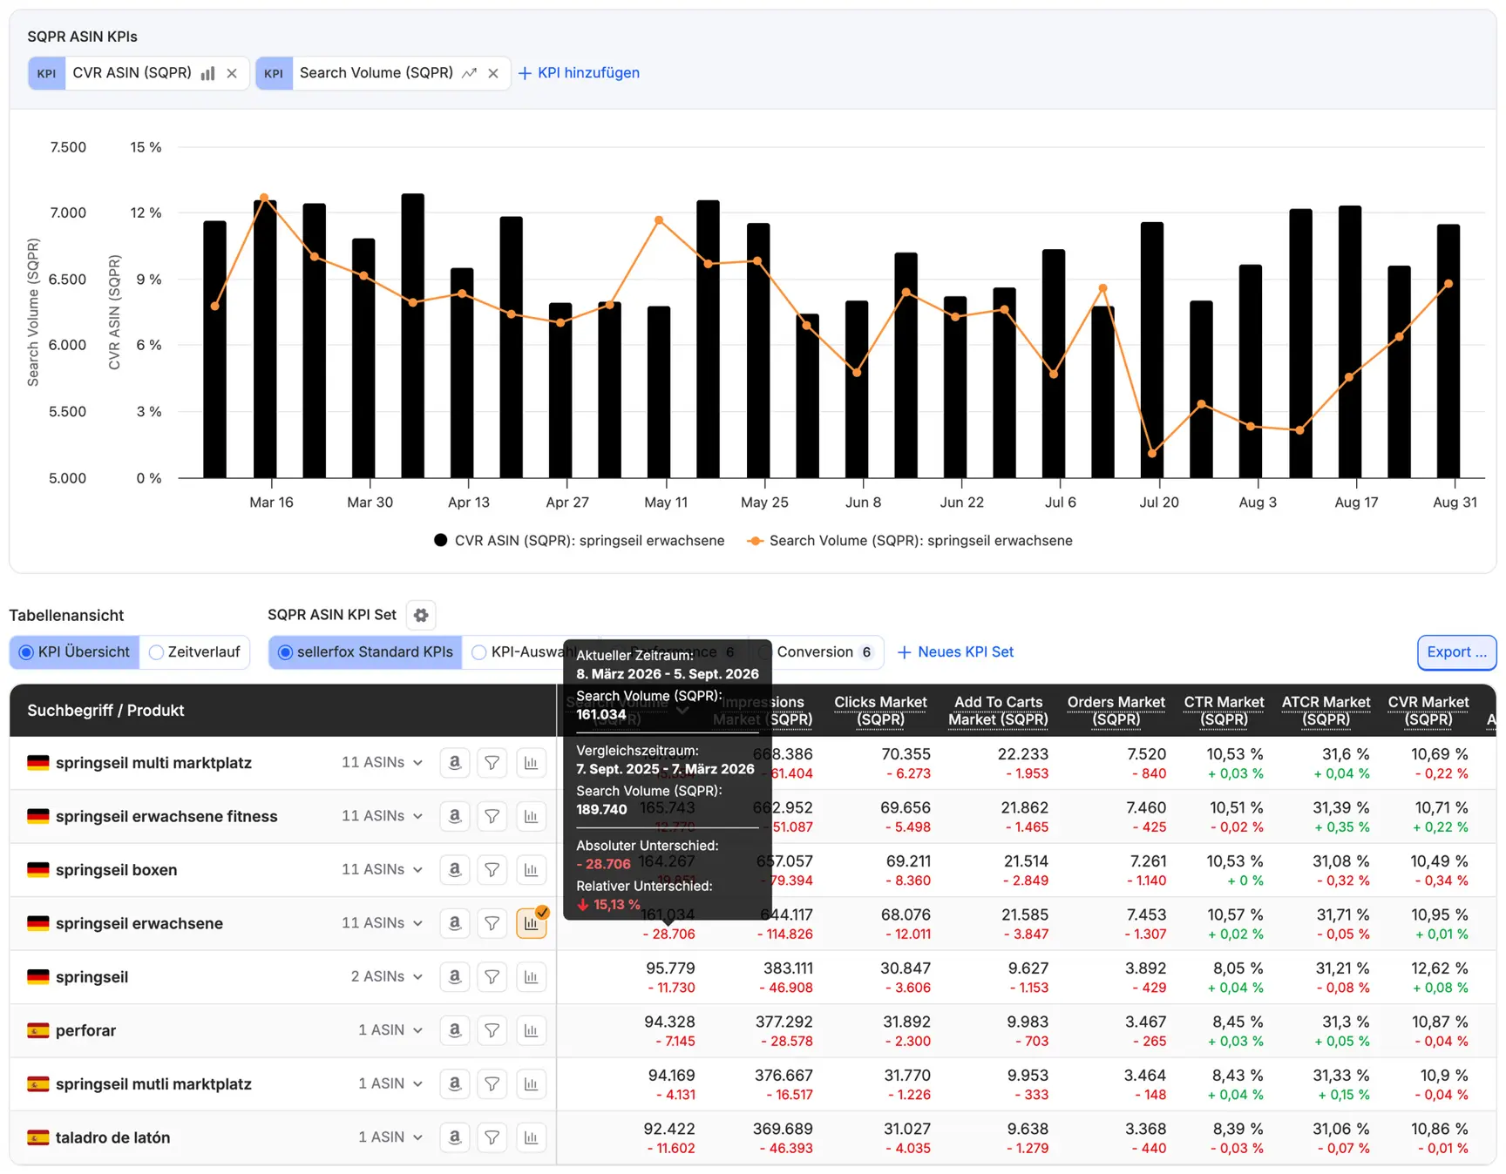Toggle active chart icon for springseil erwachsene
The image size is (1506, 1174).
tap(531, 923)
